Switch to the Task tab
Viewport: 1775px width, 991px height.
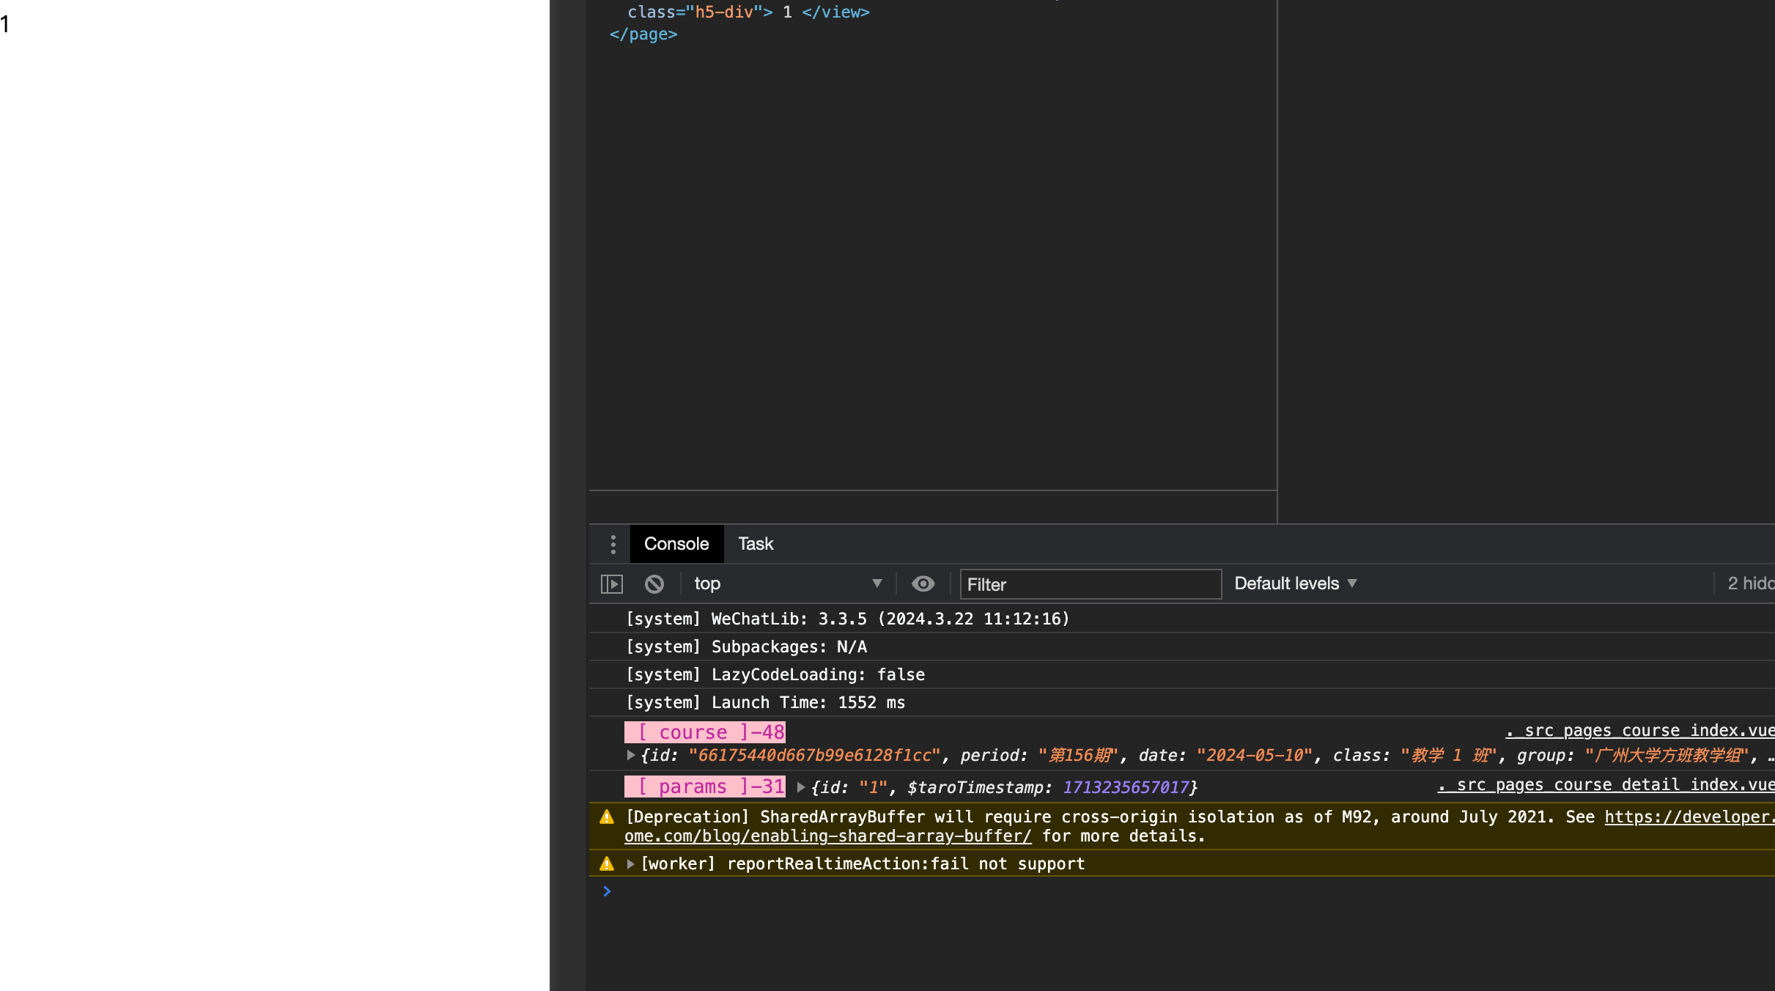coord(755,544)
